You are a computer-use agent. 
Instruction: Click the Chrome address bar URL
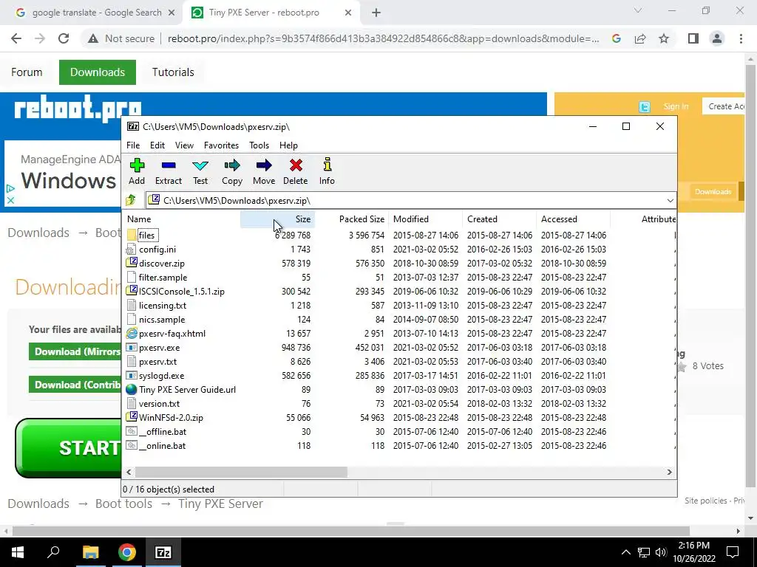[x=384, y=38]
